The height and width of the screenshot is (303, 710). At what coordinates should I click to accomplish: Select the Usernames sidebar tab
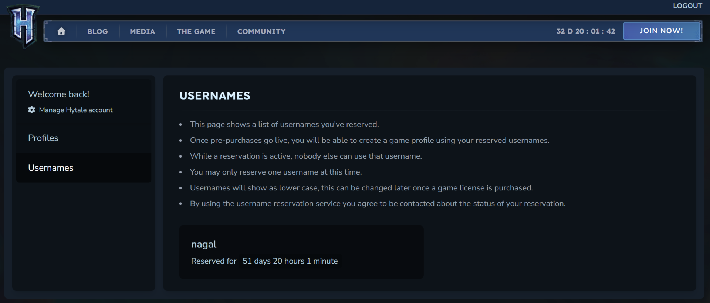pyautogui.click(x=51, y=168)
